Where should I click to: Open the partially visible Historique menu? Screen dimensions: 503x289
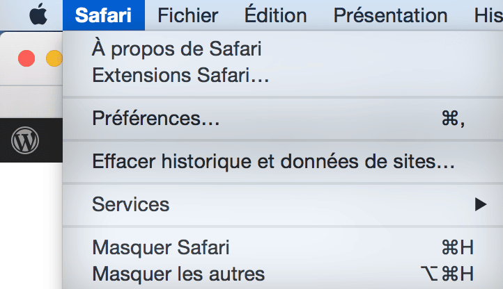(488, 15)
